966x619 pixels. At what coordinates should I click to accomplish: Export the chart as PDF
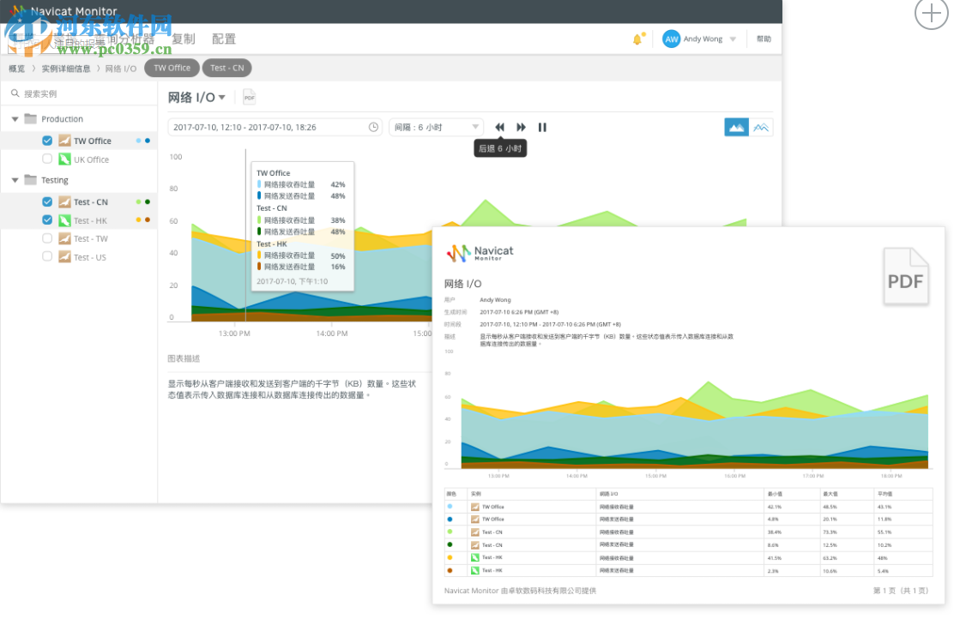[249, 97]
